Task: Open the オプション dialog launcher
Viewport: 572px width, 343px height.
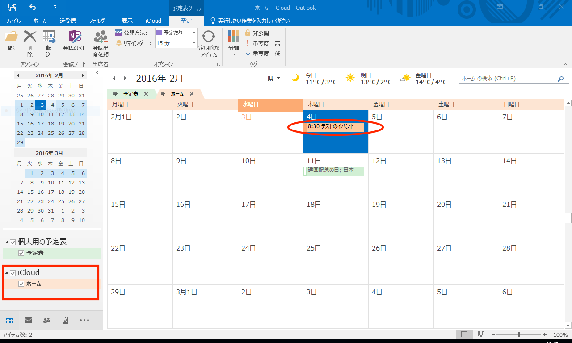Action: (219, 65)
